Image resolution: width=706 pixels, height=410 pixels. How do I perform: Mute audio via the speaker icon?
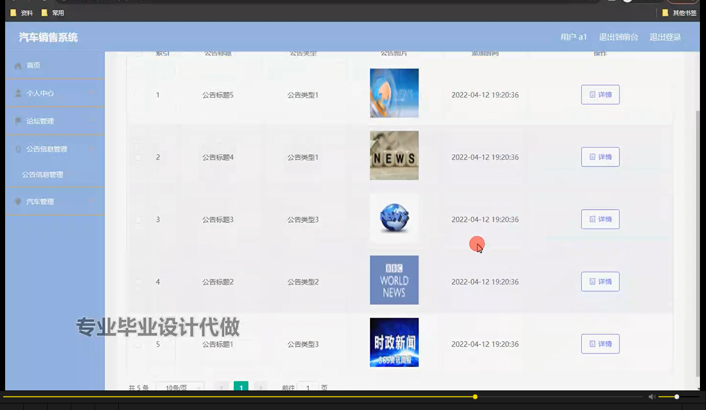652,396
